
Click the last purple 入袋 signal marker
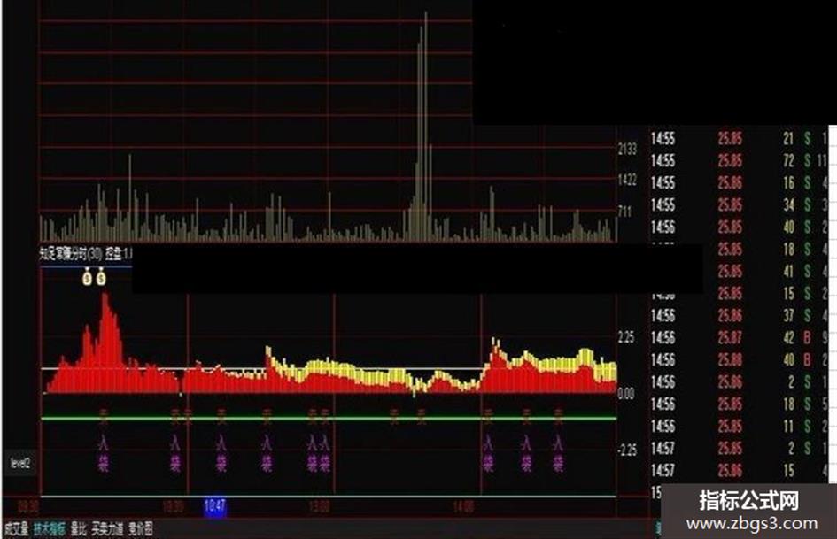point(558,453)
